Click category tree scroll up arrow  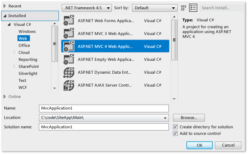pyautogui.click(x=55, y=24)
